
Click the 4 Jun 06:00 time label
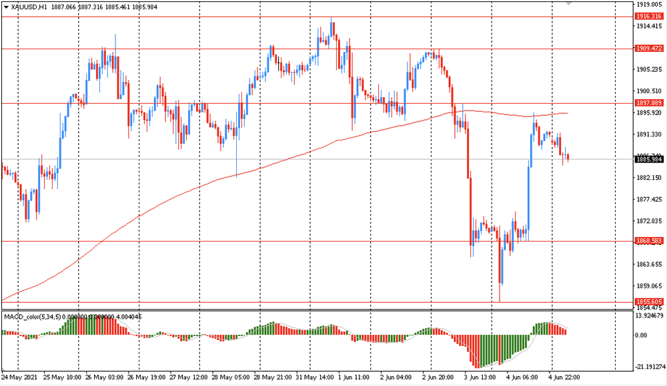(522, 377)
